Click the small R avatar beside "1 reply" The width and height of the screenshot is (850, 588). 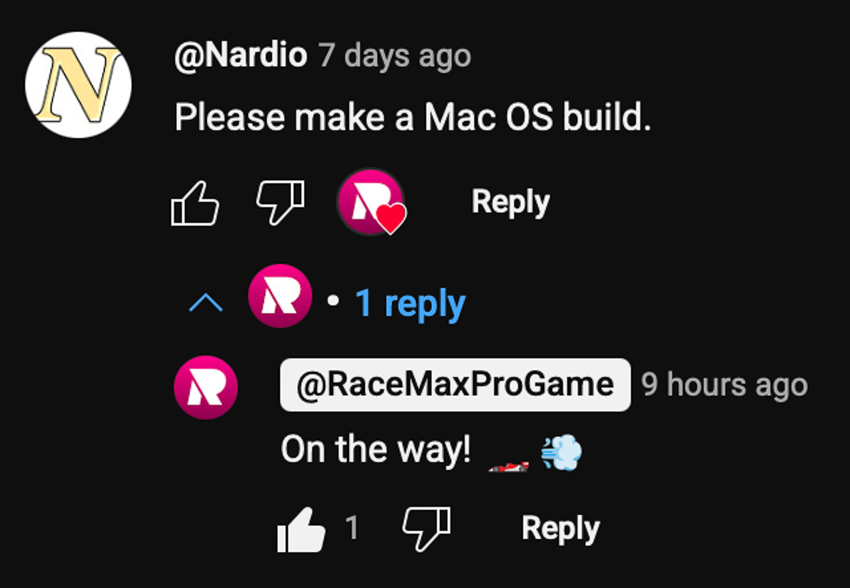(x=280, y=296)
